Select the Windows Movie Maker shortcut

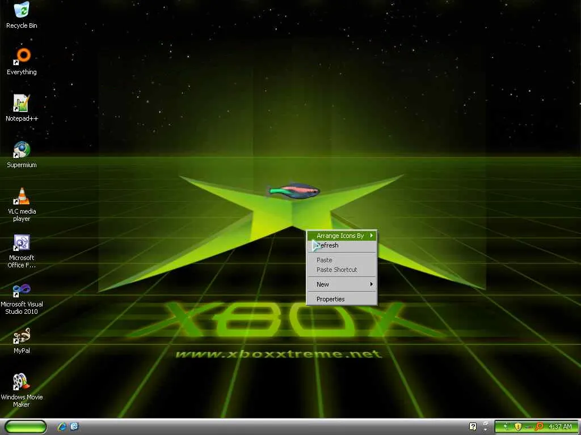[x=22, y=390]
